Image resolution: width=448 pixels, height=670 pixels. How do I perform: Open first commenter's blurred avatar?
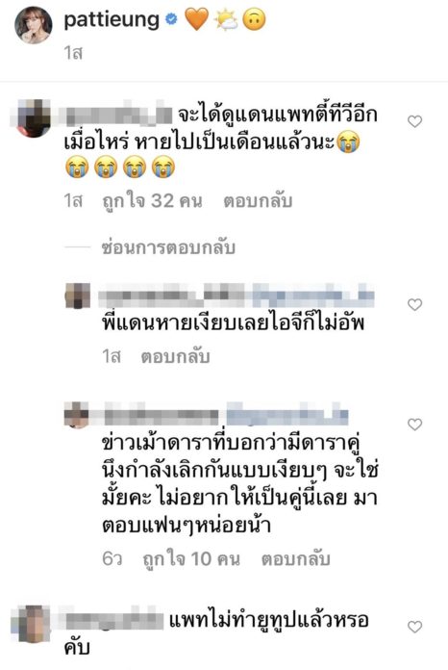click(x=34, y=118)
